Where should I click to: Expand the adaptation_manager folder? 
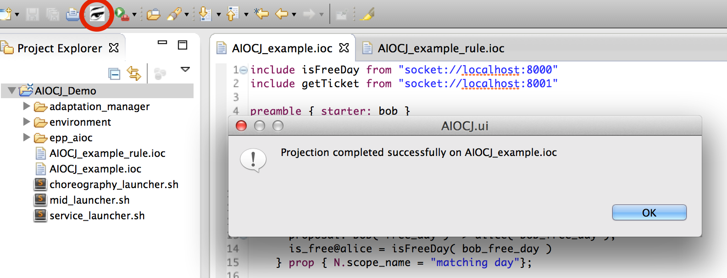pos(27,106)
